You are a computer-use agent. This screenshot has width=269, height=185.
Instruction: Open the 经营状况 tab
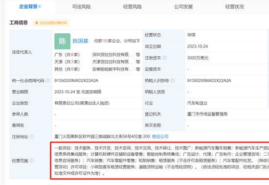(234, 6)
